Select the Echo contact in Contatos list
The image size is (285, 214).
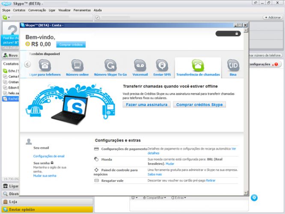coord(11,71)
